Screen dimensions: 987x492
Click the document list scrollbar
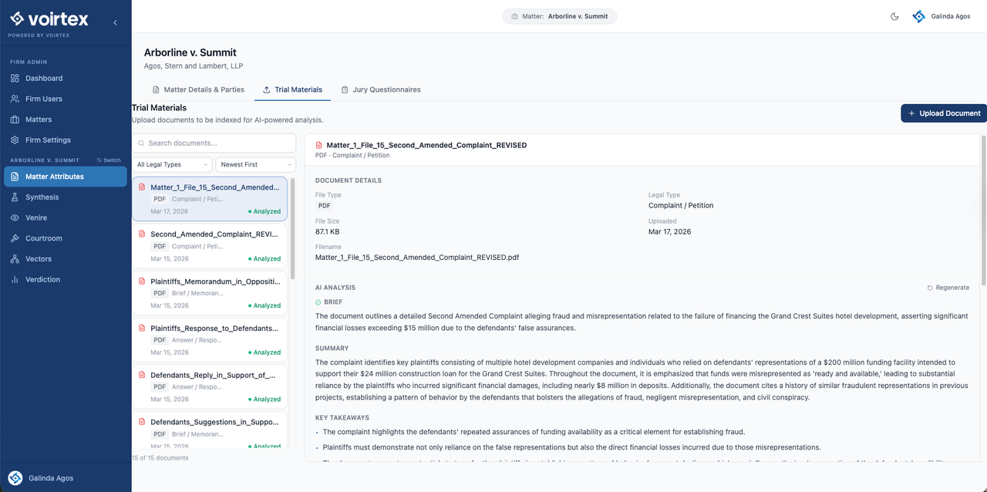click(x=292, y=228)
